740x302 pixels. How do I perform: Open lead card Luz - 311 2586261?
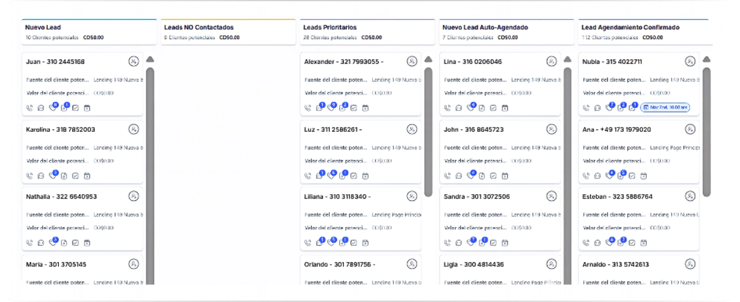(360, 152)
